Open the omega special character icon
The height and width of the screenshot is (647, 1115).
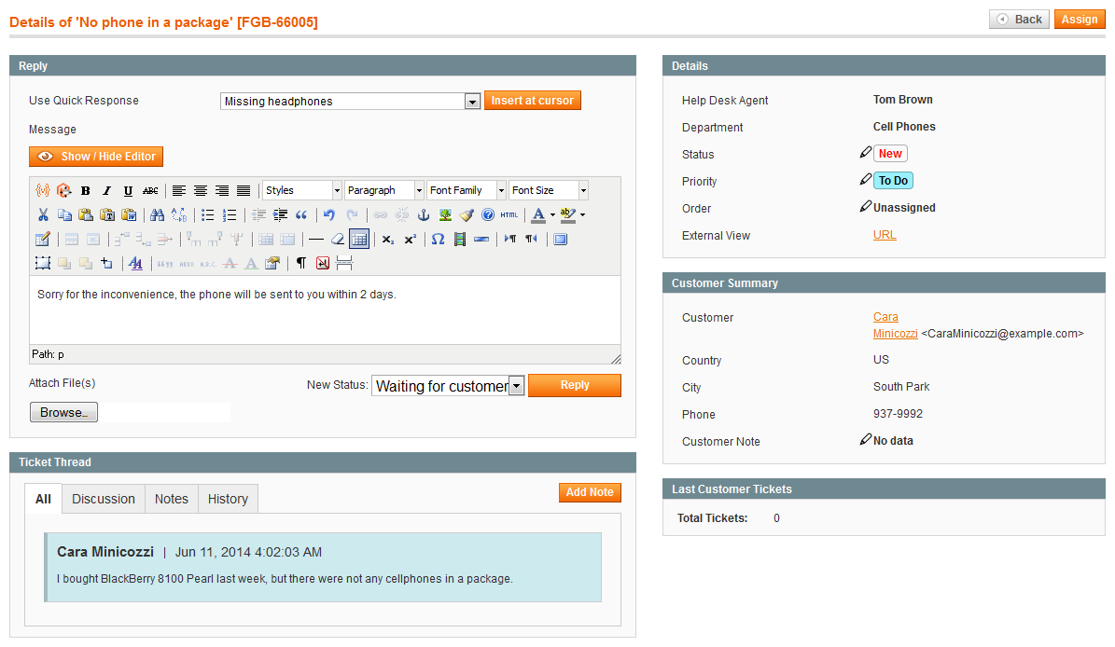(x=438, y=240)
